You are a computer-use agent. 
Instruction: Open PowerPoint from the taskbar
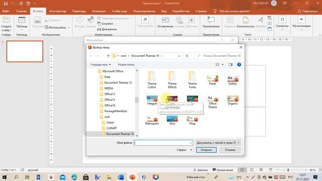coord(132,177)
